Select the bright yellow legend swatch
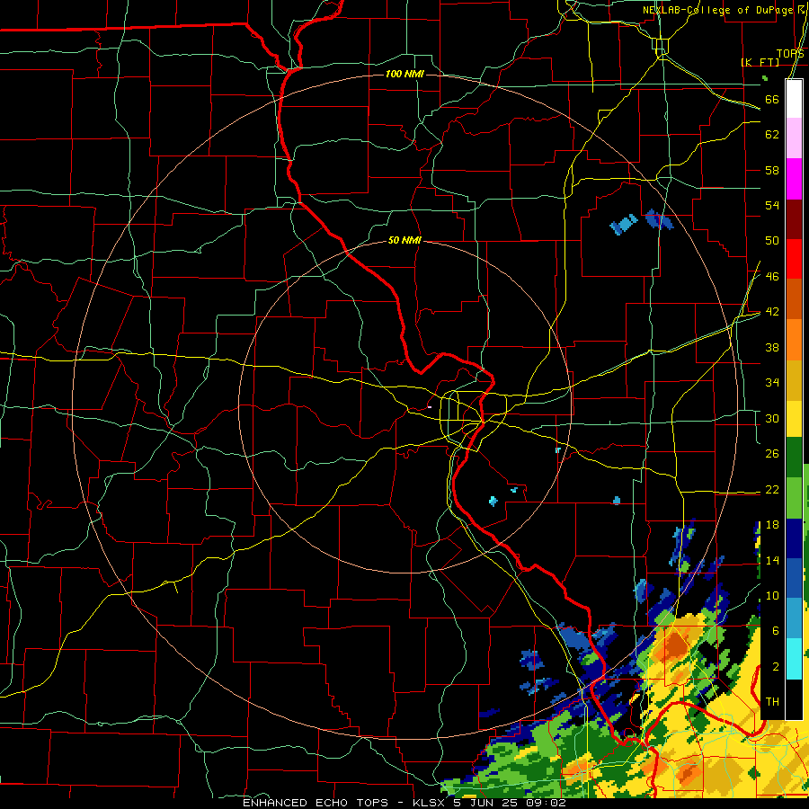This screenshot has width=809, height=809. point(794,419)
